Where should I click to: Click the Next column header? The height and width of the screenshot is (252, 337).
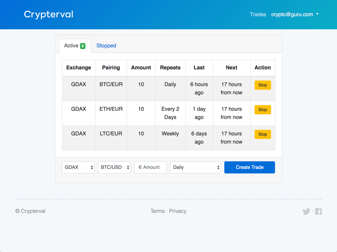tap(231, 68)
